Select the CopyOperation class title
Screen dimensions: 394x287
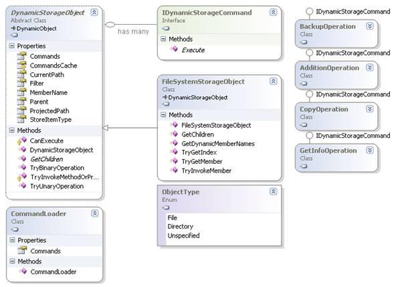tap(324, 109)
